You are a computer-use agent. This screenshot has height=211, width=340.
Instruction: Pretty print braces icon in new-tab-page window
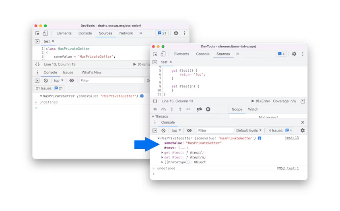(155, 101)
